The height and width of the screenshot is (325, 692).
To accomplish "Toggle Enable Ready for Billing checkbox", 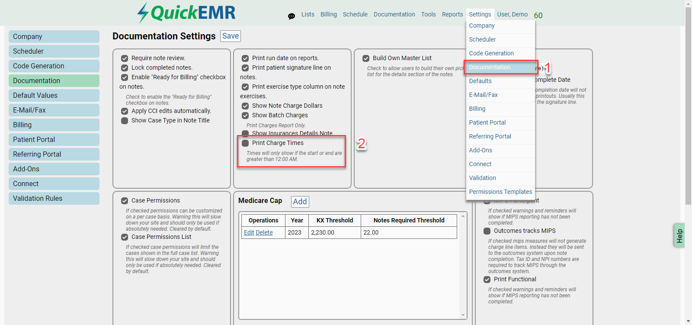I will [x=125, y=77].
